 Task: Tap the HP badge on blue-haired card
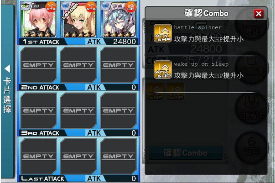tap(131, 7)
